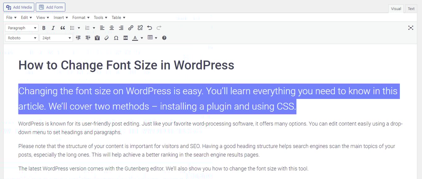
Task: Remove the link with the broken-chain icon
Action: (x=140, y=28)
